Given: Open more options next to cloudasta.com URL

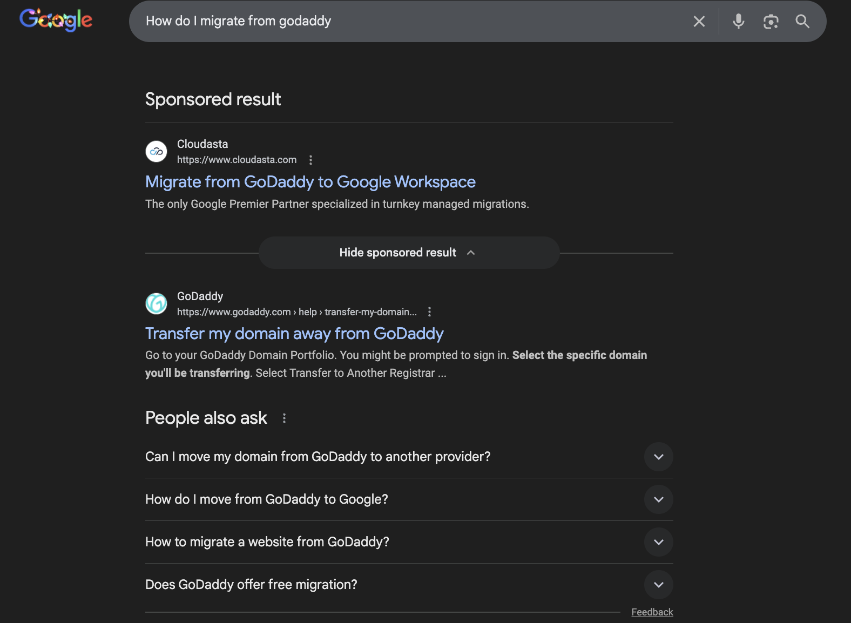Looking at the screenshot, I should [310, 160].
